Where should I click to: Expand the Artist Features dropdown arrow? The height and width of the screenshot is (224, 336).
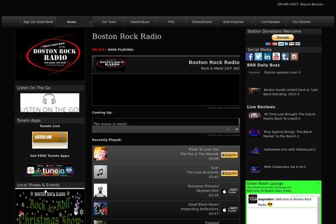[x=253, y=22]
